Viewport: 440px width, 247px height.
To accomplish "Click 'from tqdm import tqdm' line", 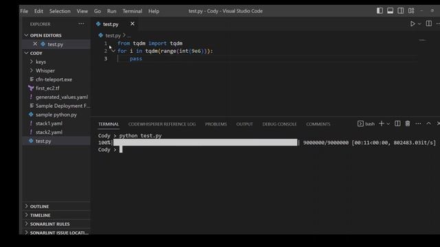I will pos(150,43).
